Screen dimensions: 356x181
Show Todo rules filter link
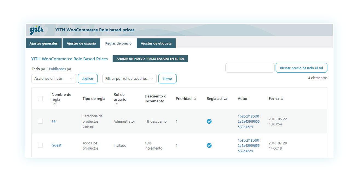[x=36, y=69]
